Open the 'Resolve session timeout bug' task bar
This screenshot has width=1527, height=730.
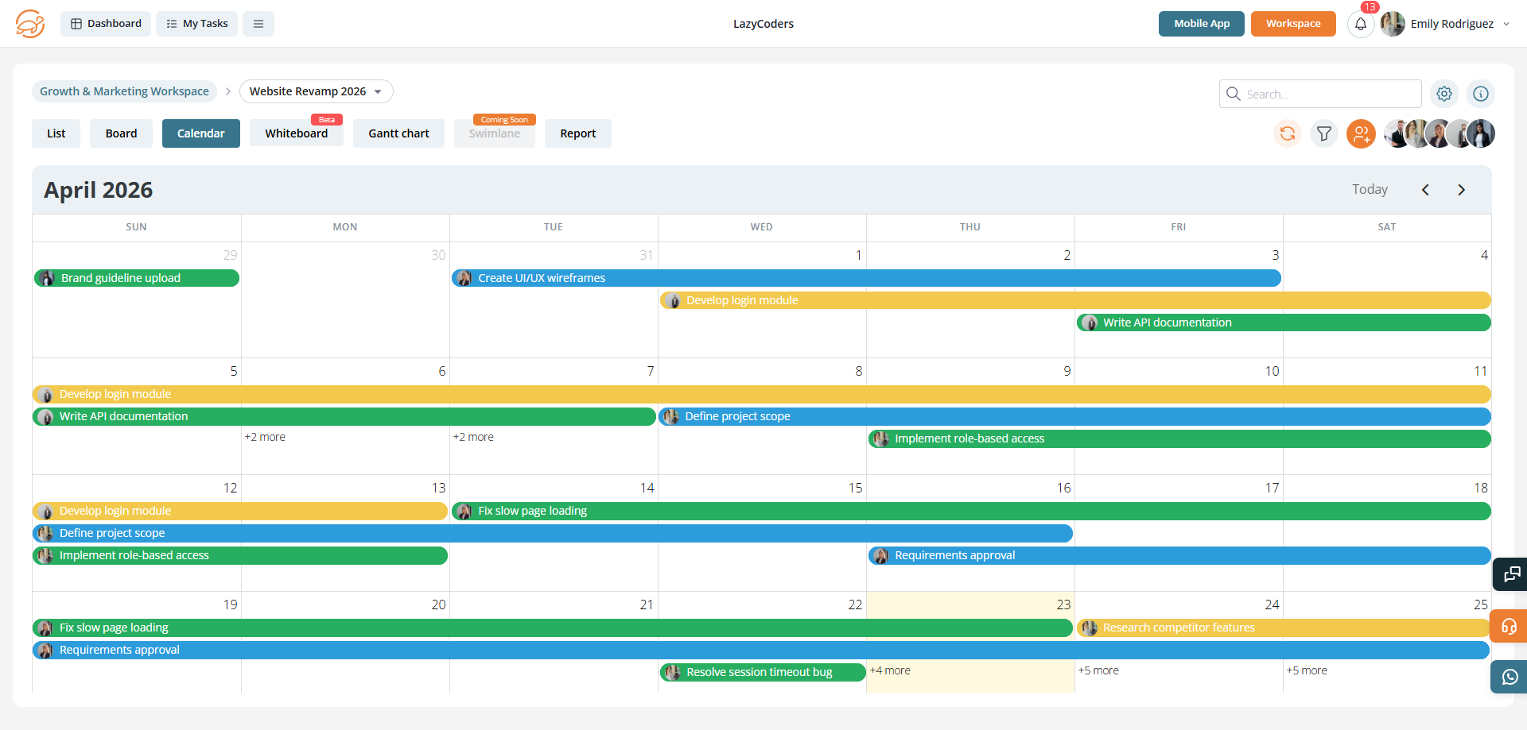tap(762, 672)
